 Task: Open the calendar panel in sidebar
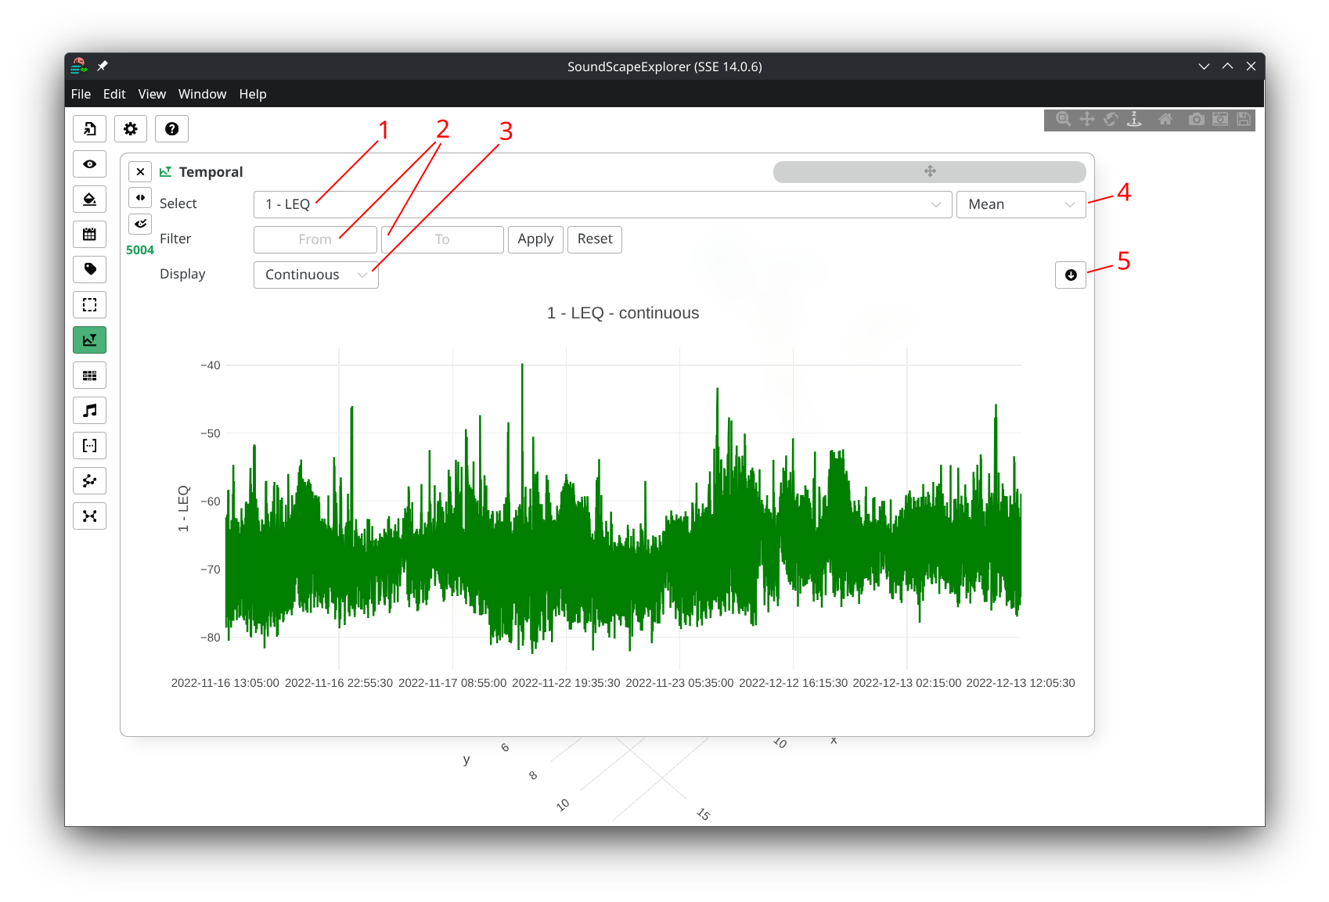[x=90, y=235]
